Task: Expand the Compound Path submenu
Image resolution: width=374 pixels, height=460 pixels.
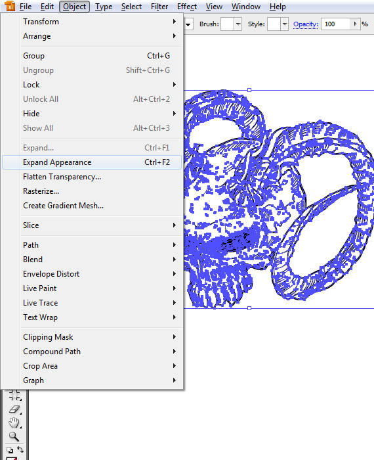Action: (92, 351)
